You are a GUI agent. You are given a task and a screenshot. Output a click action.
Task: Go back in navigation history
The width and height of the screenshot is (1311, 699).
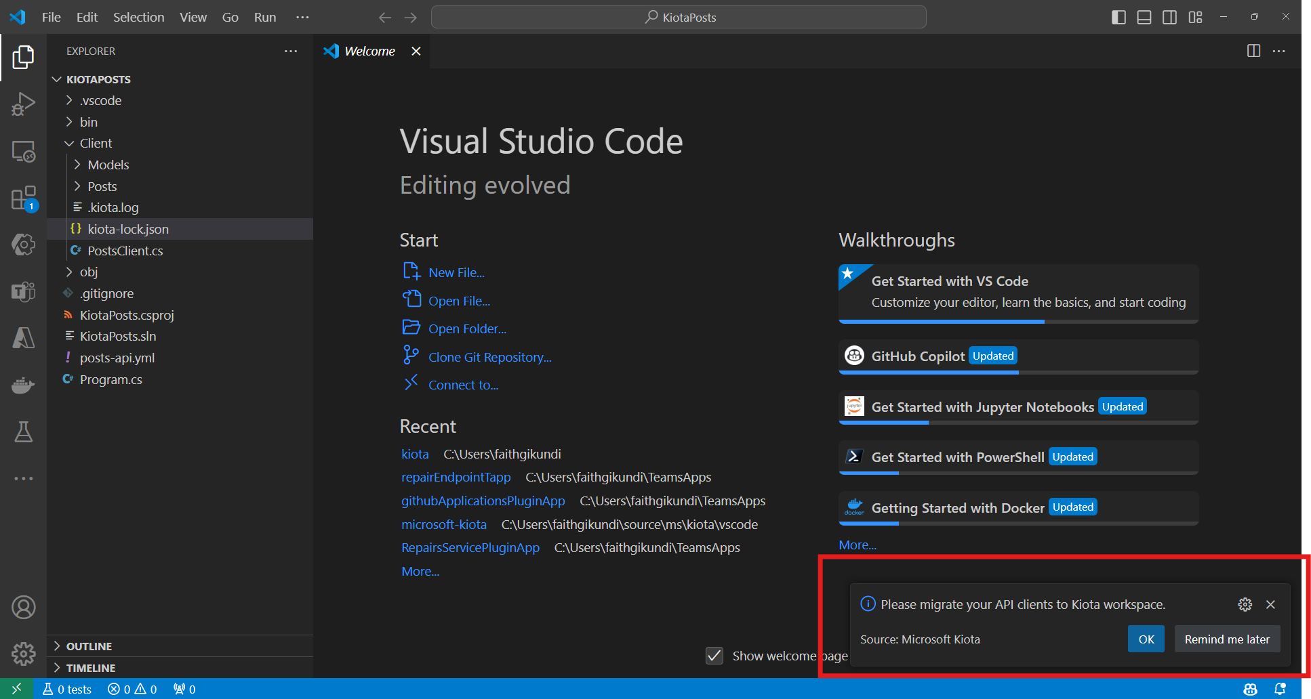(385, 18)
